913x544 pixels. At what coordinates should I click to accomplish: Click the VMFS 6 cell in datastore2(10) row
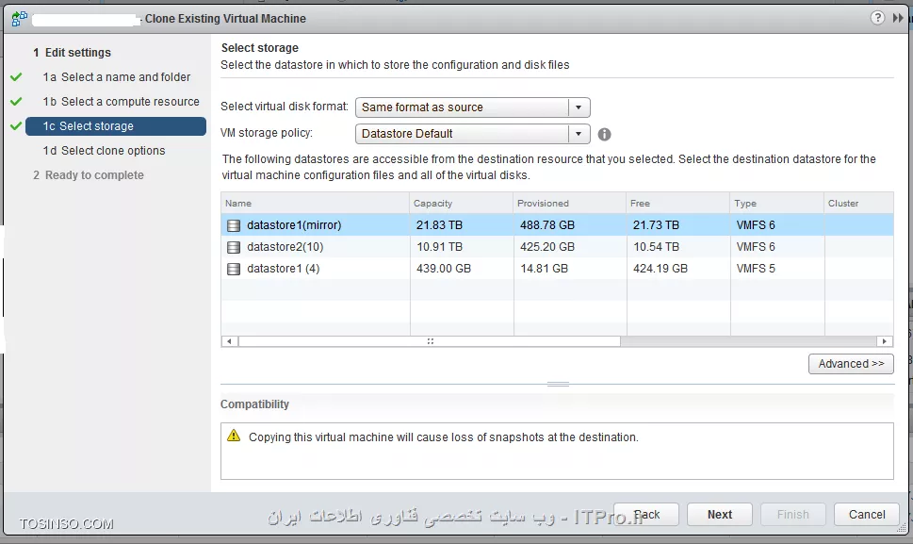(756, 247)
